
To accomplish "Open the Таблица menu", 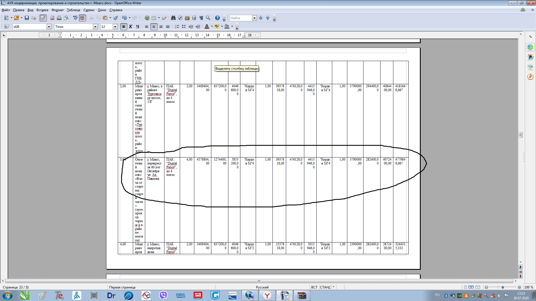I will click(73, 10).
